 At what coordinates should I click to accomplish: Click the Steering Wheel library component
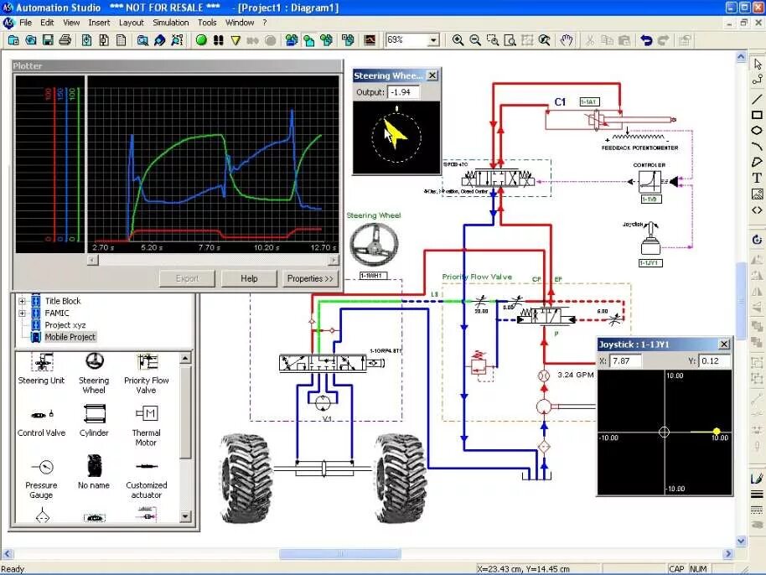(x=94, y=374)
